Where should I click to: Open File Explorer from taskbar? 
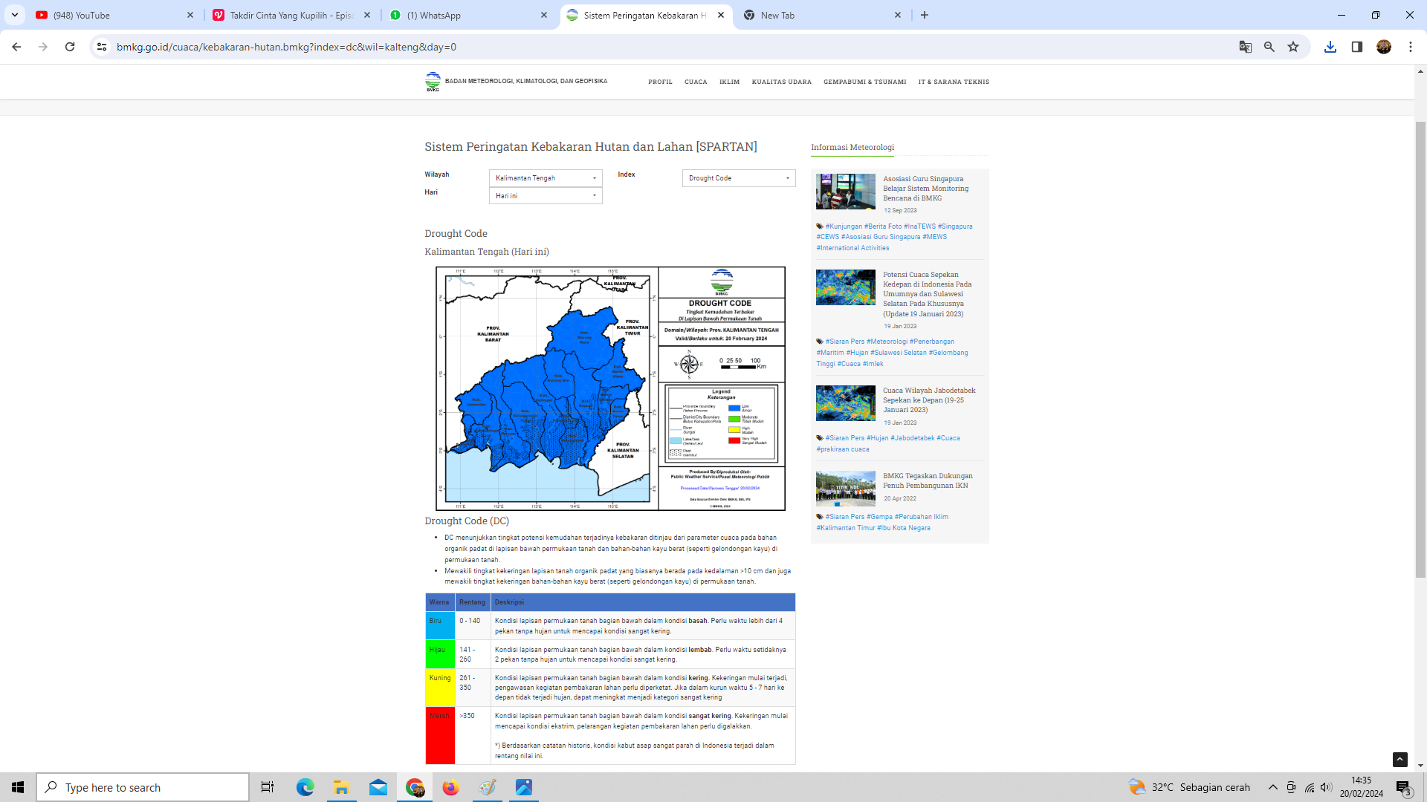pos(342,787)
